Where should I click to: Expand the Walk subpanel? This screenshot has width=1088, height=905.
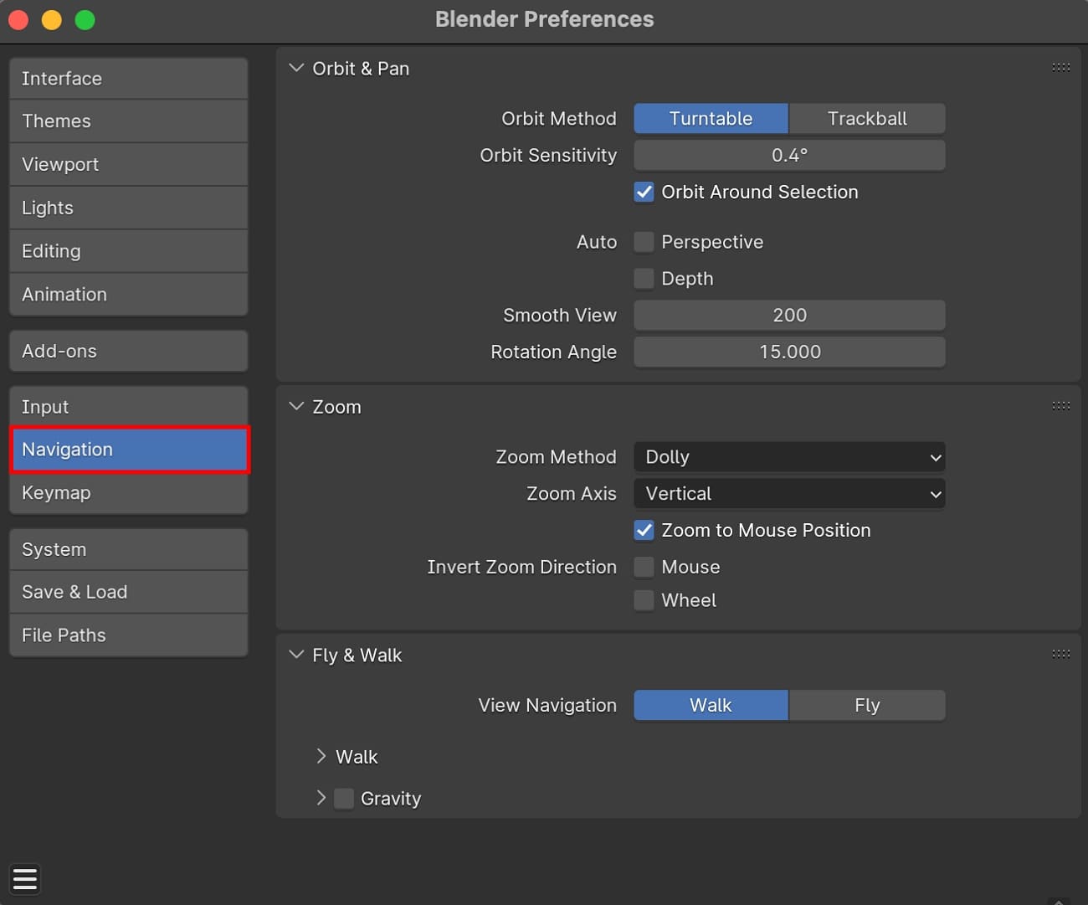(321, 757)
